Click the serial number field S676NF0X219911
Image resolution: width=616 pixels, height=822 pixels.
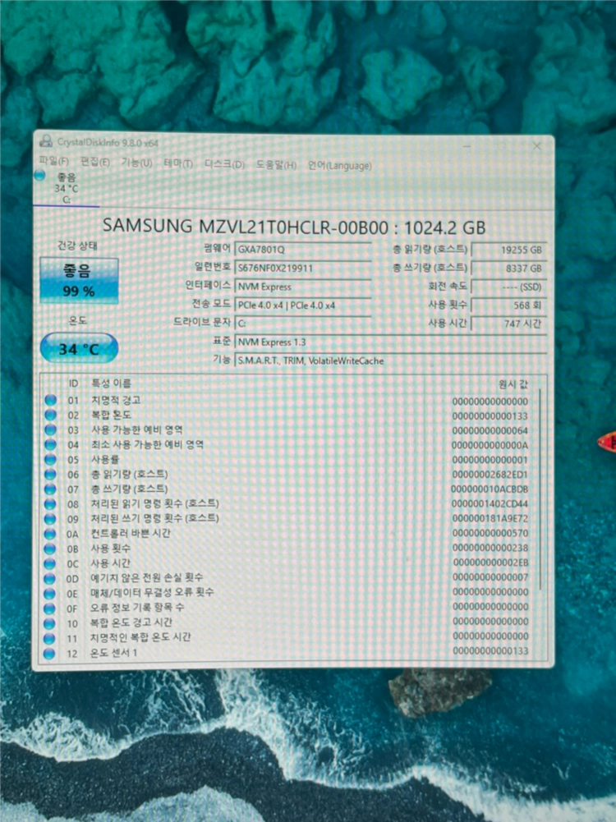302,268
